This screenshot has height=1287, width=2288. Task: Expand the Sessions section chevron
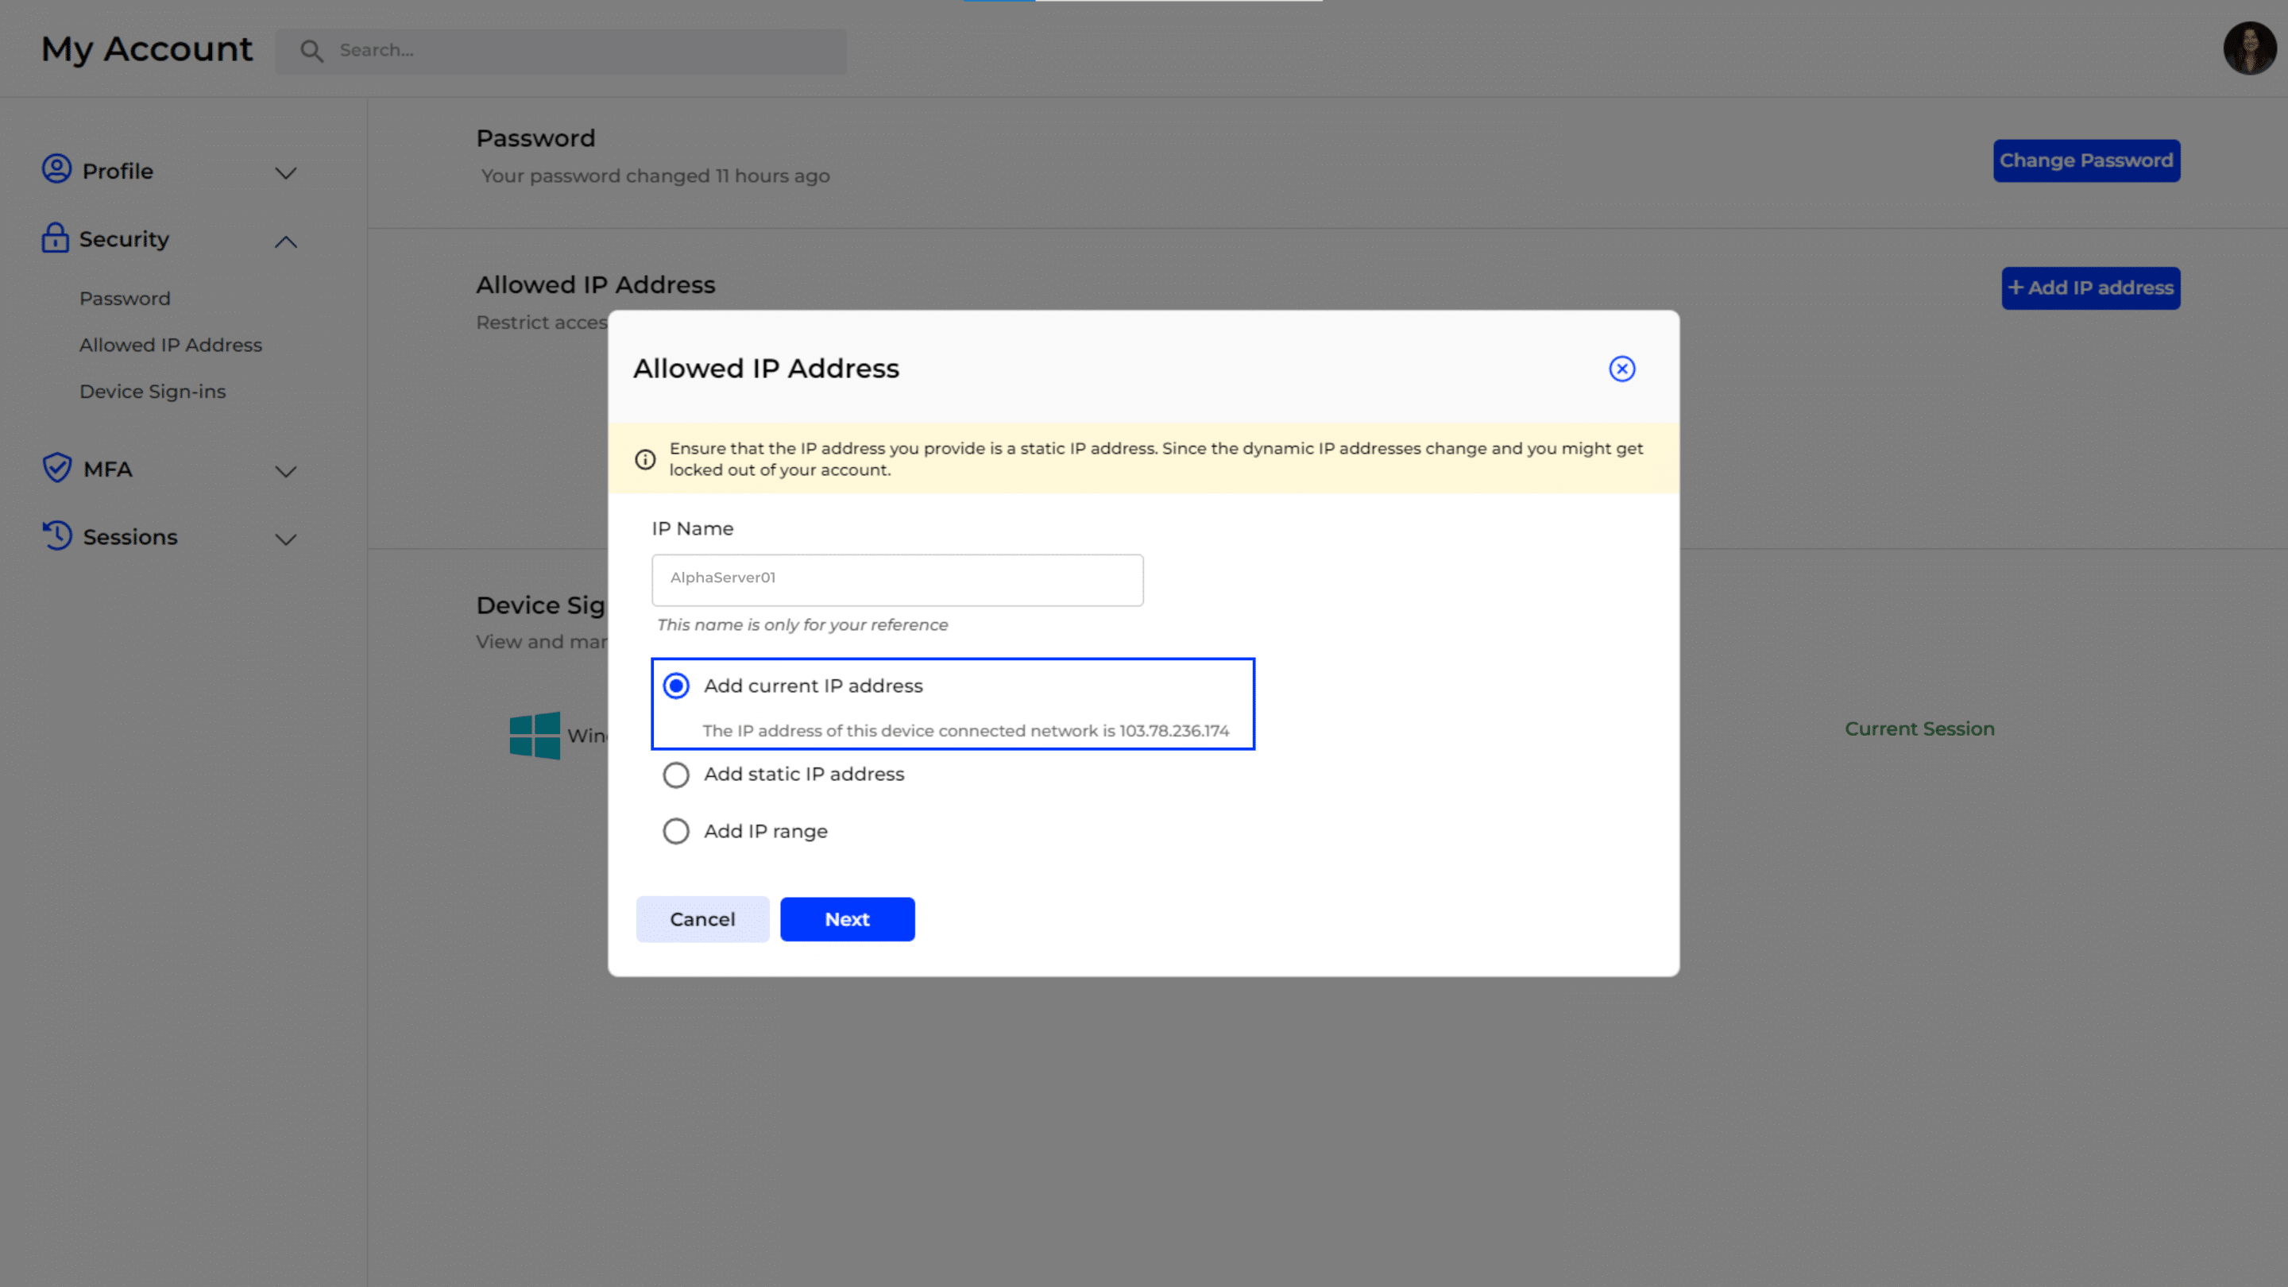pos(285,540)
